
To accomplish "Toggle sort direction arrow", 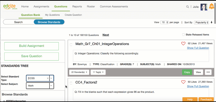I will click(x=212, y=22).
